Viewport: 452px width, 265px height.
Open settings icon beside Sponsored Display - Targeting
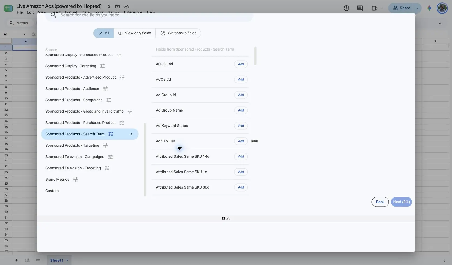click(102, 66)
